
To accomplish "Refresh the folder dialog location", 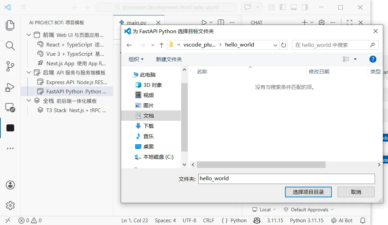I will [284, 45].
